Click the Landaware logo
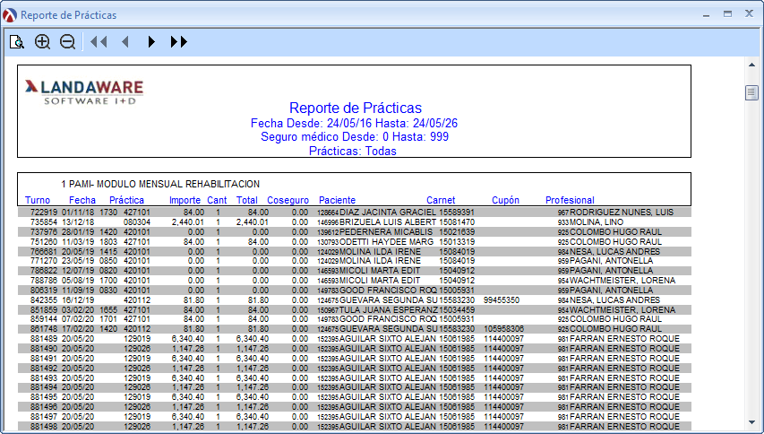 [84, 91]
